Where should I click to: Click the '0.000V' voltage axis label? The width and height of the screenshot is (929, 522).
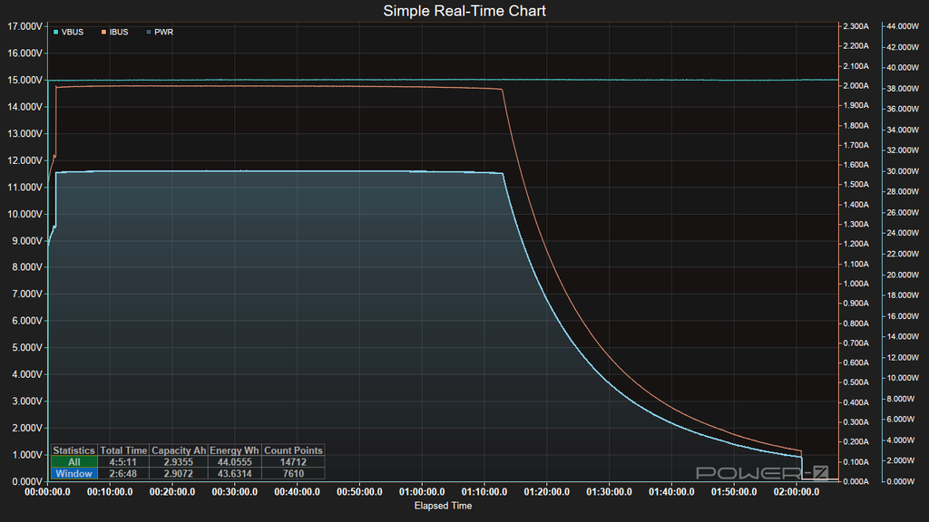(27, 481)
